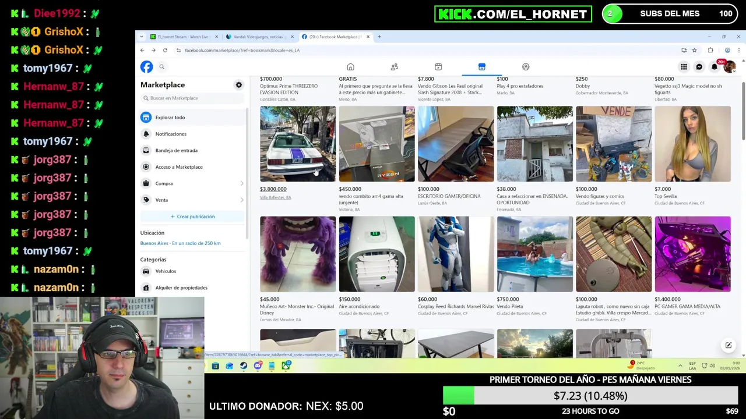Close the Vandal Videojuegos tab
This screenshot has height=419, width=746.
[292, 37]
